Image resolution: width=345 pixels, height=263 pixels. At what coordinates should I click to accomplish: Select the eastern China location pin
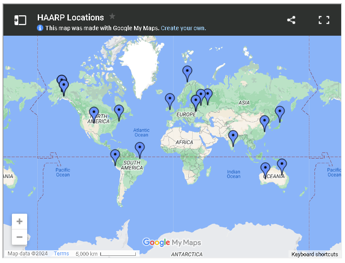tap(264, 122)
